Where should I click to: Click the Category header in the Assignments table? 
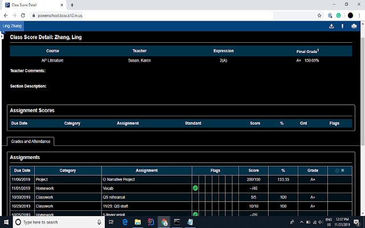[68, 170]
